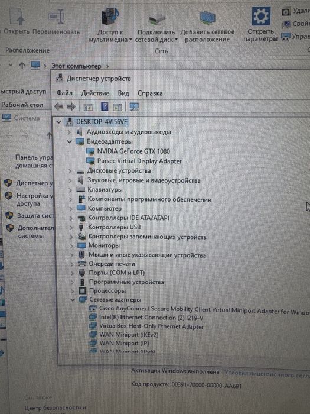Expand the Мониторы category
The width and height of the screenshot is (310, 414).
(x=71, y=246)
